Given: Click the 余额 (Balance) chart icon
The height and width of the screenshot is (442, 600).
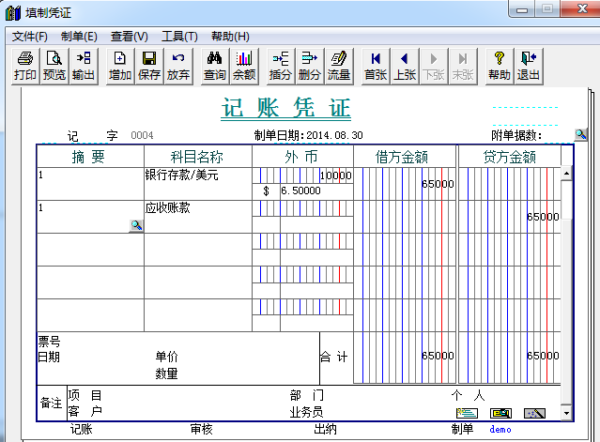Looking at the screenshot, I should (x=243, y=66).
